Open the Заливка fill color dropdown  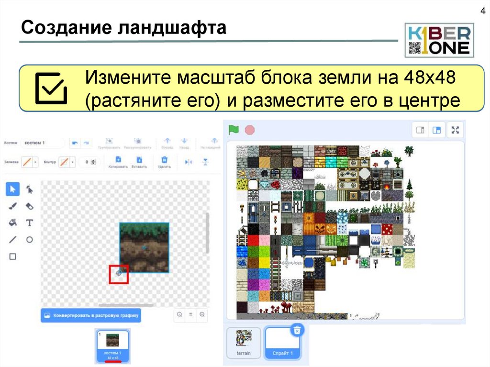point(35,162)
